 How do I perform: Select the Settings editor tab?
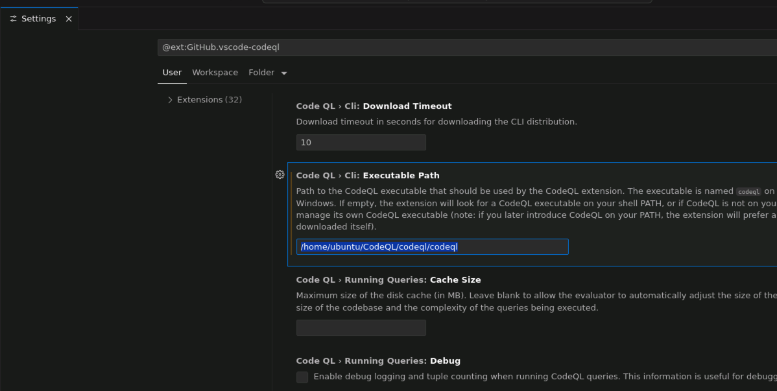(39, 19)
